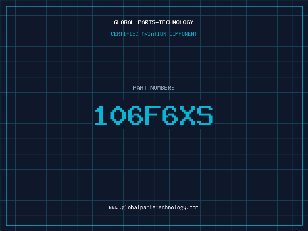The image size is (308, 231).
Task: Click the 6 between F and X
Action: 170,115
